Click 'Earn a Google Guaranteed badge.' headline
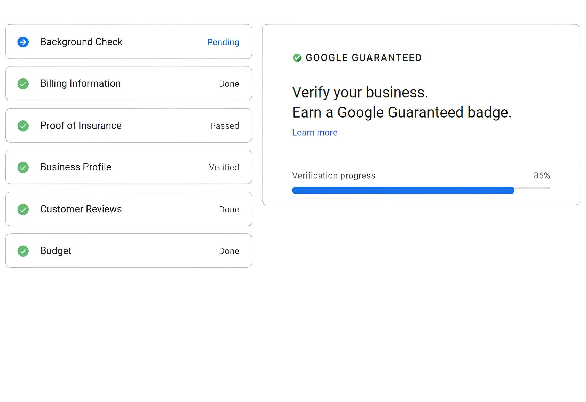The height and width of the screenshot is (402, 586). tap(402, 112)
